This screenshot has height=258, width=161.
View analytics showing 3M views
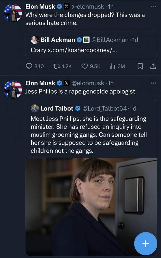pos(112,66)
